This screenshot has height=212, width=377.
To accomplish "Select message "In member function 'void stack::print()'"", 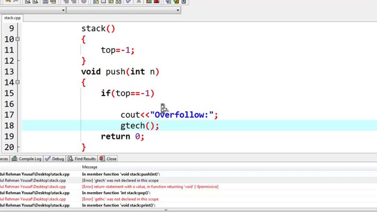I will [x=118, y=205].
